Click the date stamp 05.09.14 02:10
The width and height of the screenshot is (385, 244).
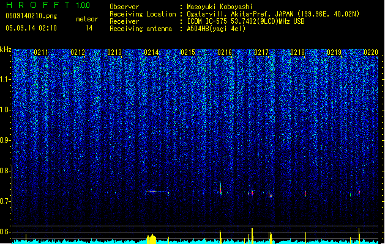pos(31,28)
